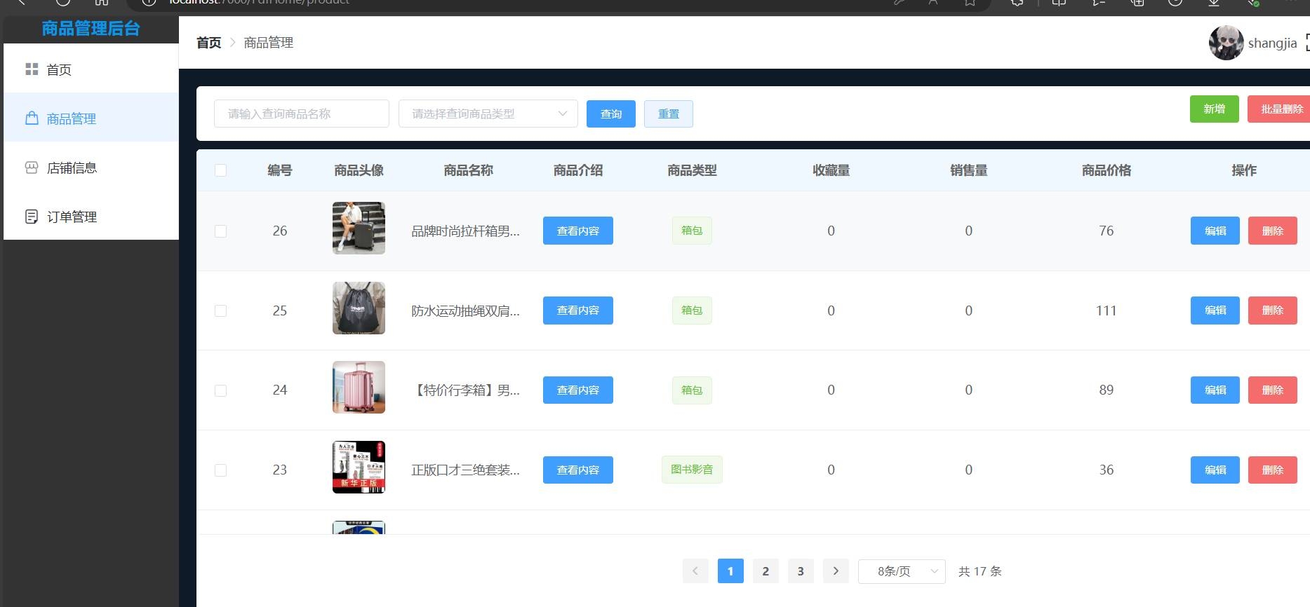Screen dimensions: 1310x607
Task: Open 首页 in the sidebar
Action: click(x=91, y=69)
